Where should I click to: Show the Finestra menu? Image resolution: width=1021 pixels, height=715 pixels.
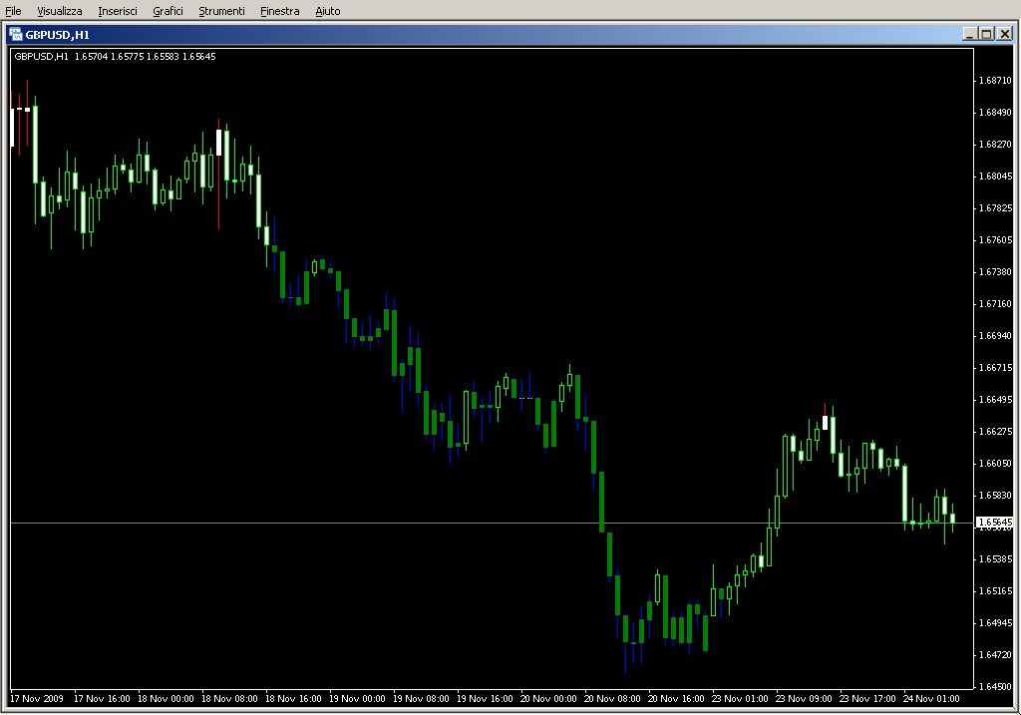279,11
